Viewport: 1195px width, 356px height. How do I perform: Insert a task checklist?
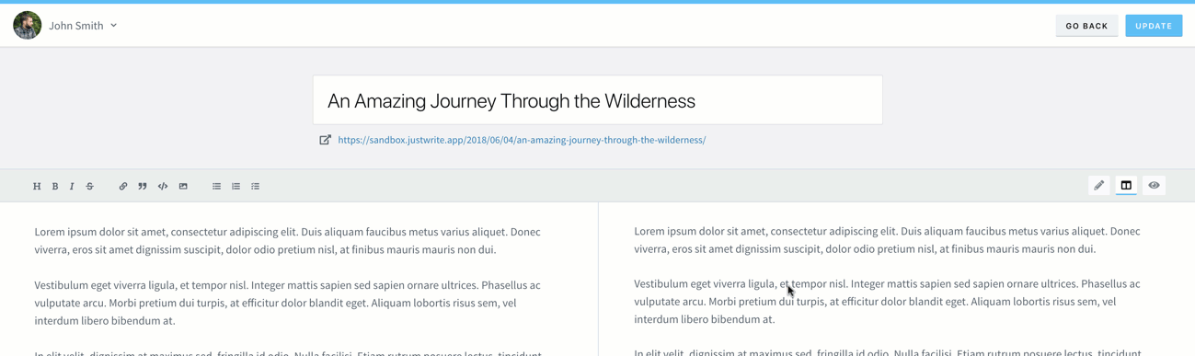pyautogui.click(x=256, y=186)
